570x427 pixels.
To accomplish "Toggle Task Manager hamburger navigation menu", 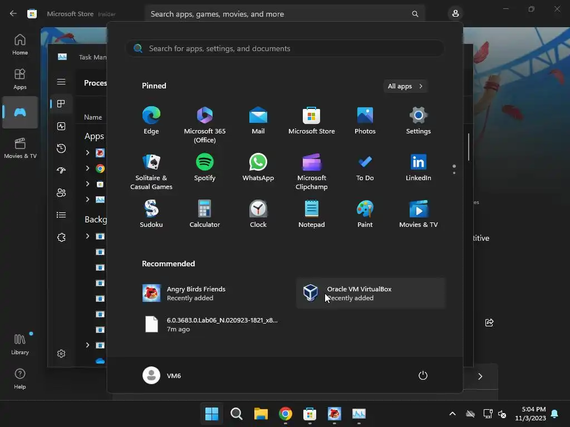I will [x=61, y=82].
